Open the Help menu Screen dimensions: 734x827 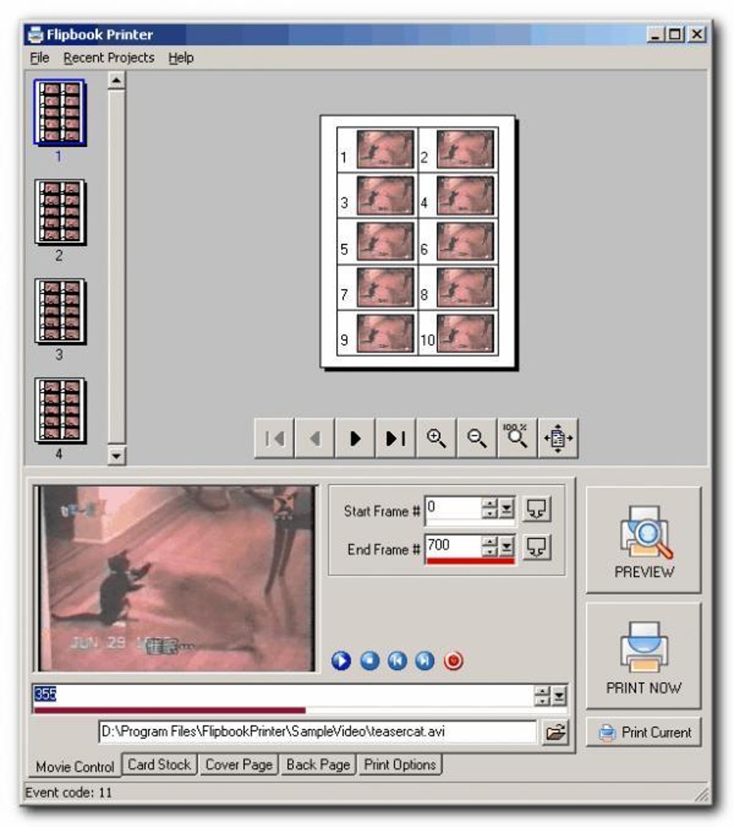coord(181,58)
